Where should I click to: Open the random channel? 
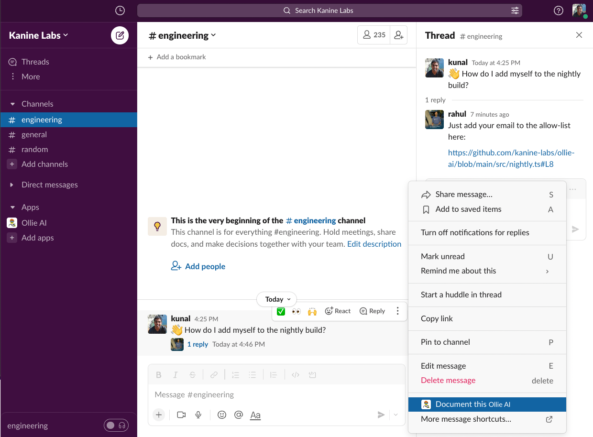[x=34, y=149]
